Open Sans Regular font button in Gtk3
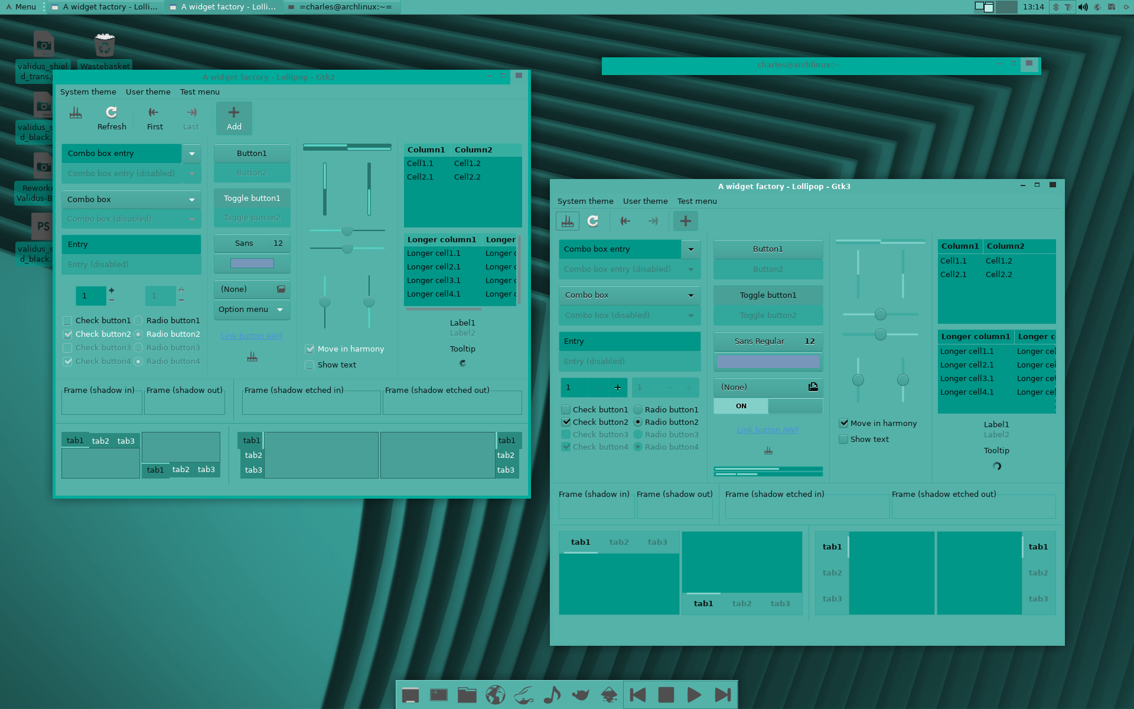The image size is (1134, 709). [768, 341]
